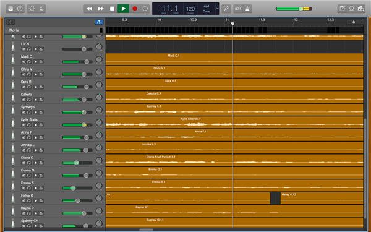Viewport: 371px width, 232px height.
Task: Select the Olivia V track microphone icon
Action: click(13, 72)
